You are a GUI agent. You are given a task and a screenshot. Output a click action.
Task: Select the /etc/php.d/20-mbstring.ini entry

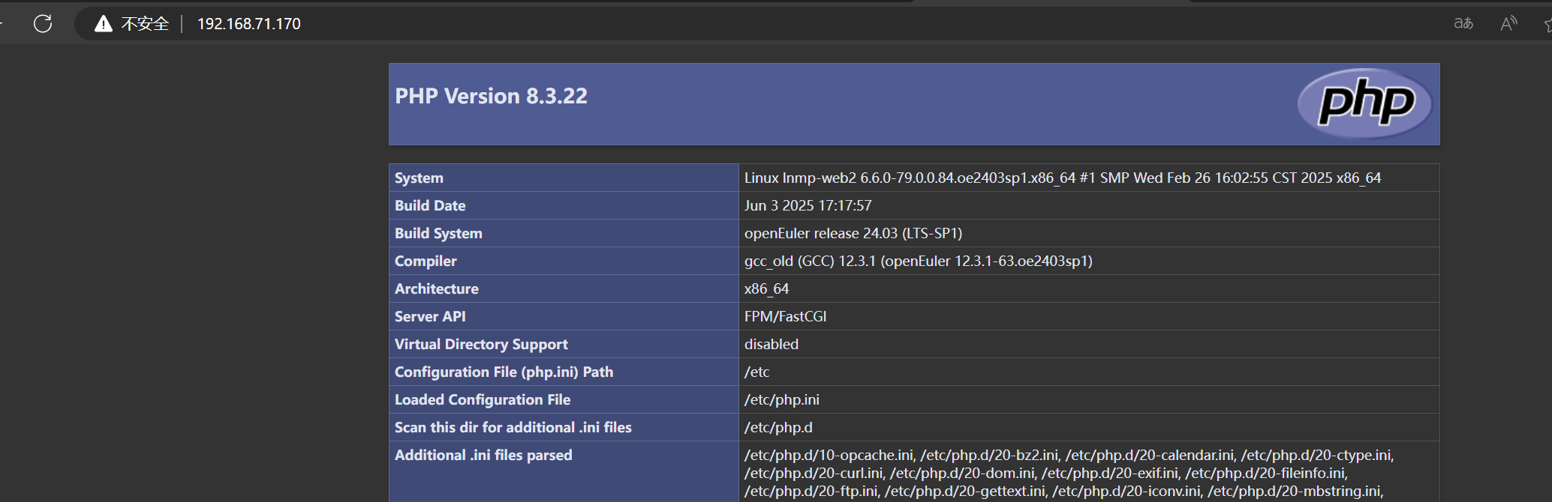coord(1295,491)
